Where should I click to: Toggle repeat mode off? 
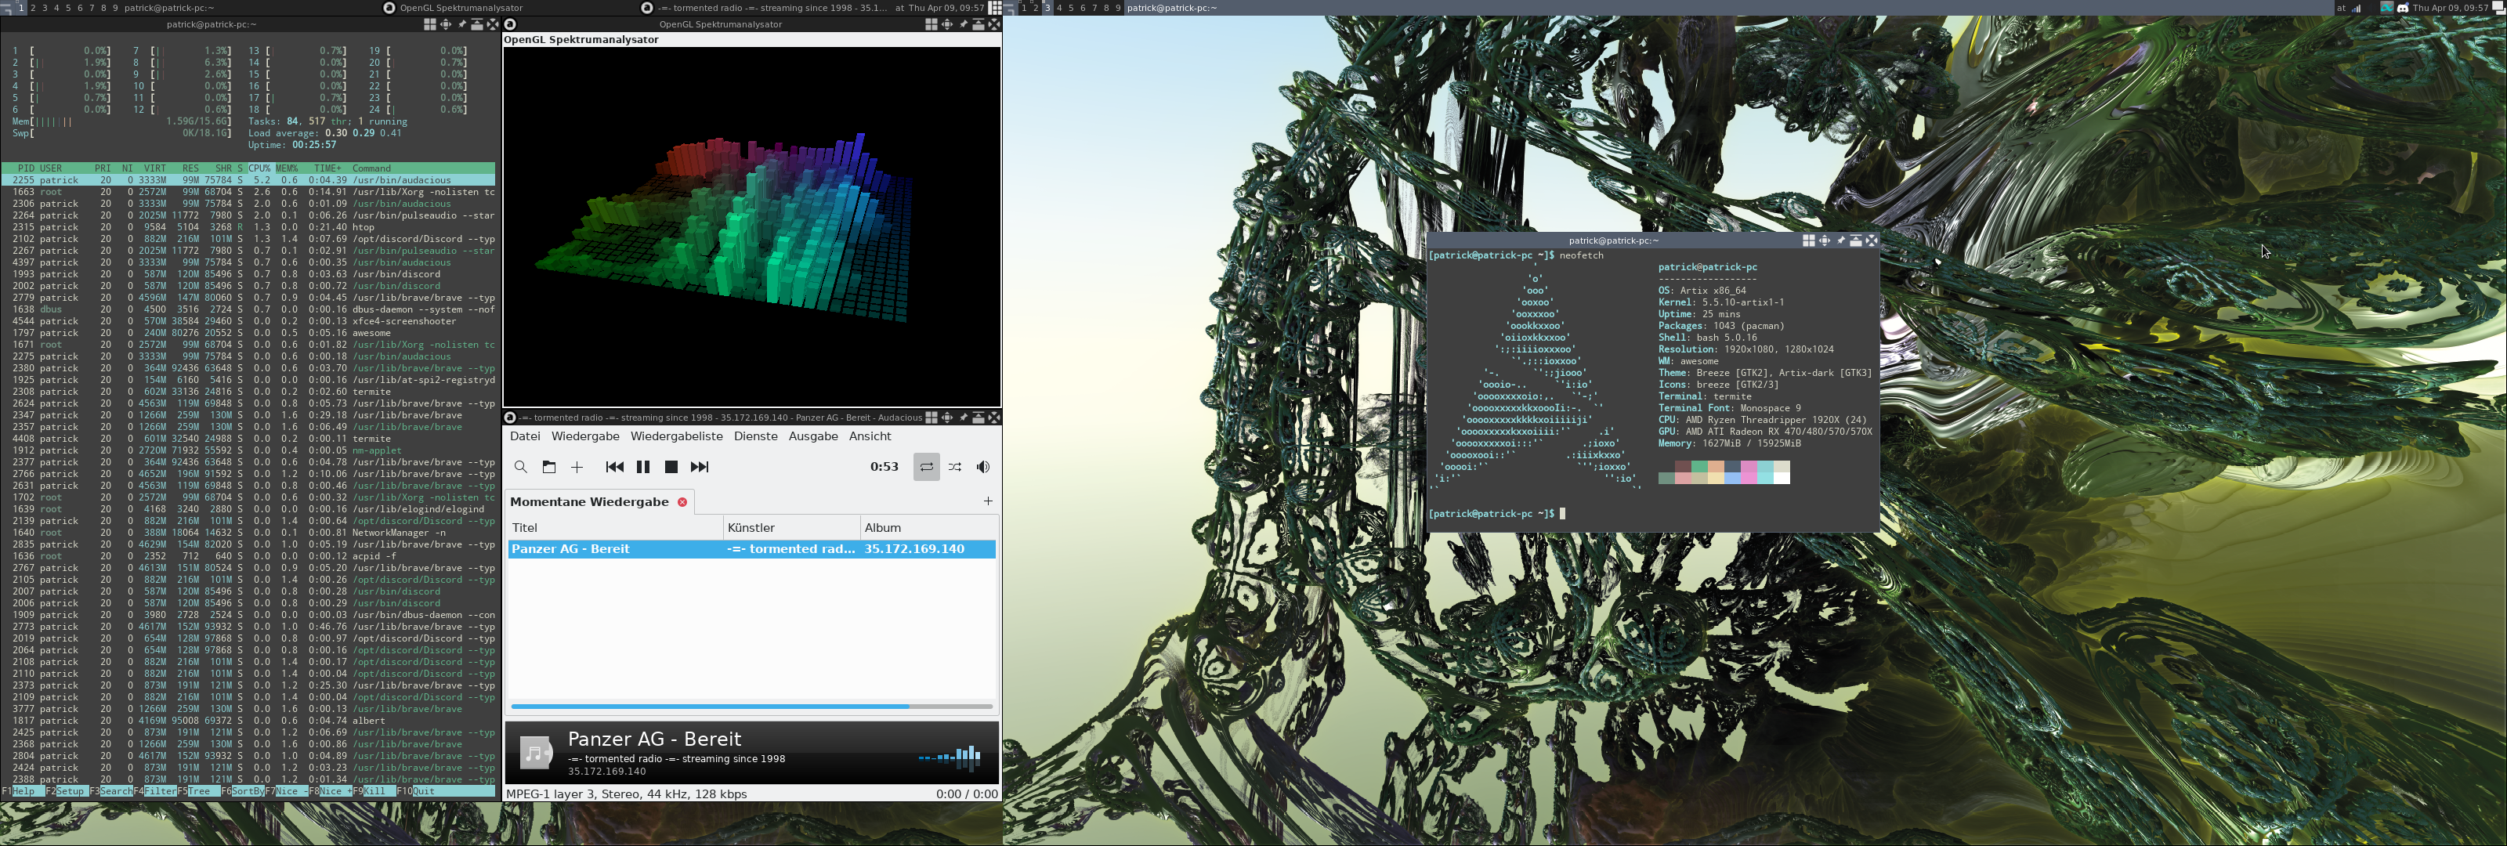[x=927, y=468]
